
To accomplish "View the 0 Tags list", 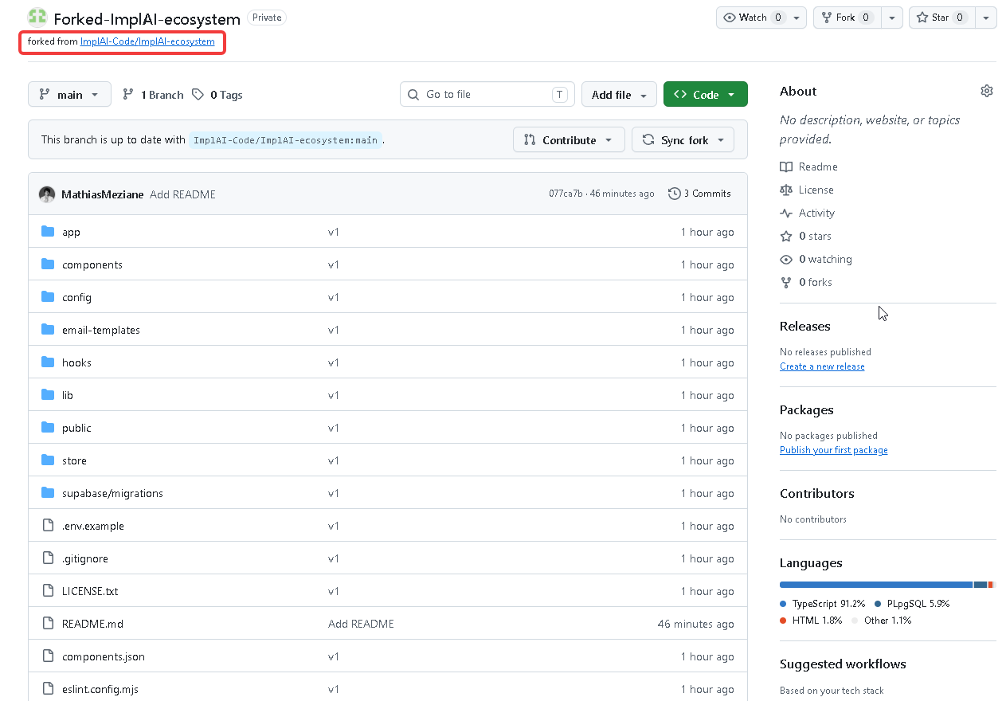I will (x=217, y=95).
